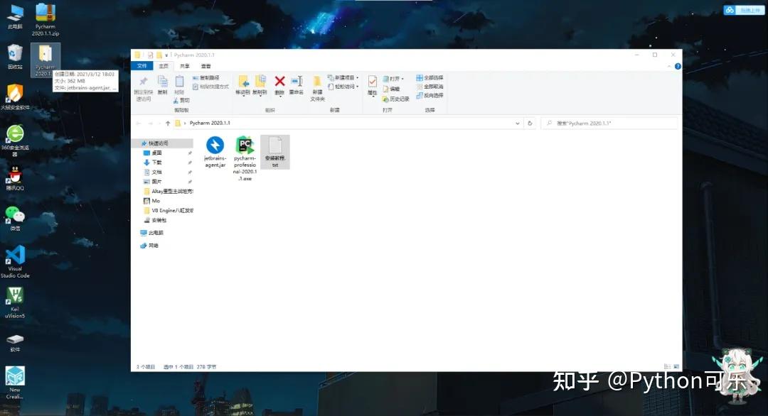768x416 pixels.
Task: Open the File (文件) ribbon tab
Action: tap(142, 66)
